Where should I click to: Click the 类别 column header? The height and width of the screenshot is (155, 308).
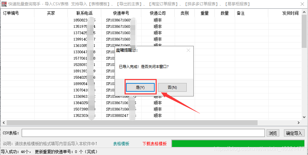pyautogui.click(x=185, y=13)
